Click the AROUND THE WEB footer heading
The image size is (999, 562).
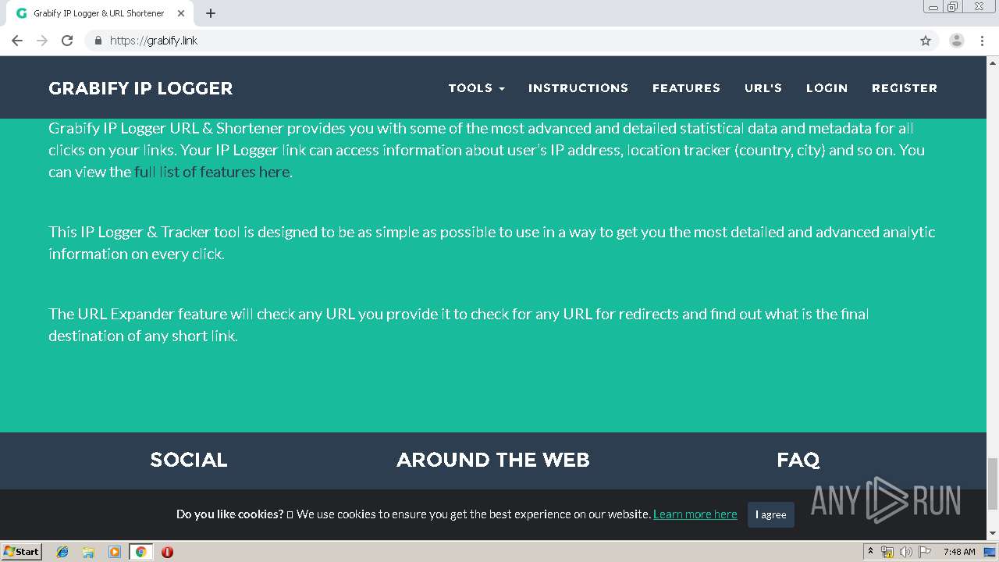(x=493, y=460)
